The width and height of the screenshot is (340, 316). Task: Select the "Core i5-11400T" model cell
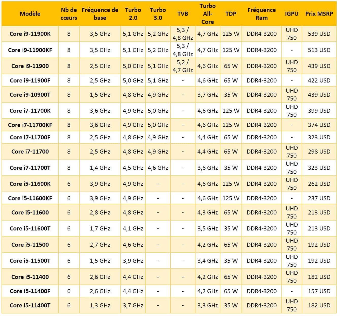(30, 305)
